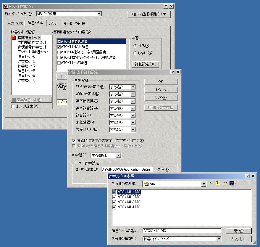Screen dimensions: 260x247
Task: Click help button in 辞書ファイルの参照 dialog
Action: click(247, 176)
